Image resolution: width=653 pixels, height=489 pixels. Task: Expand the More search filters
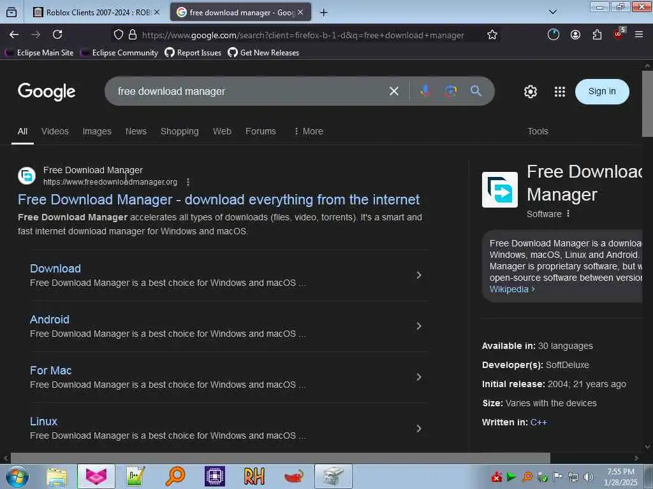309,131
